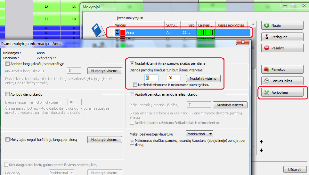This screenshot has width=309, height=175.
Task: Toggle Apriboti langų skaičių tvarkaraštyje checkbox
Action: tap(8, 64)
